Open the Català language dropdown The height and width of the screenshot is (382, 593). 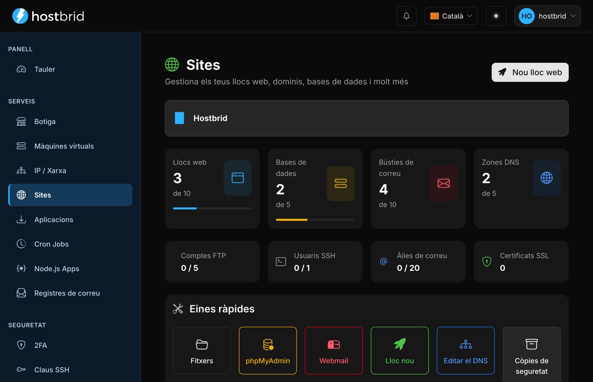click(451, 16)
